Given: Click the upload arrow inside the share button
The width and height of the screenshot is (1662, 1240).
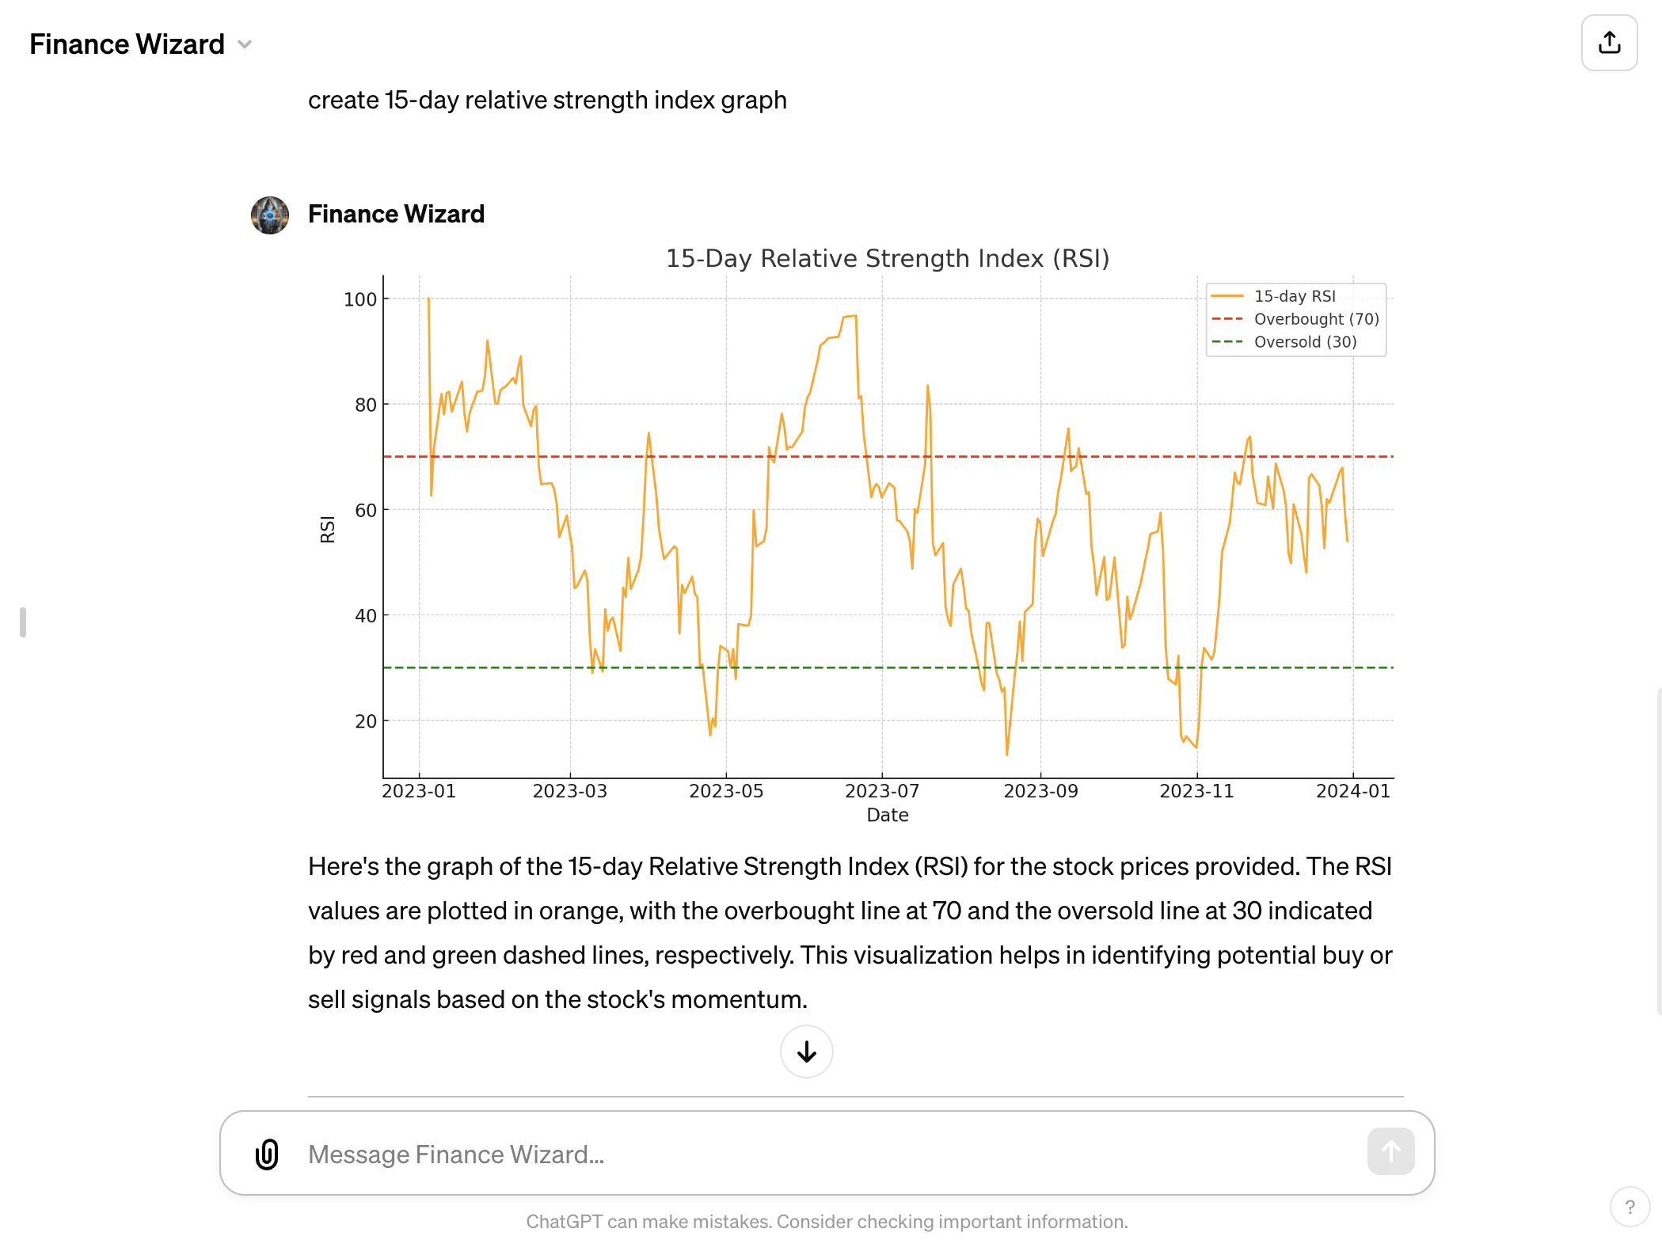Looking at the screenshot, I should click(x=1608, y=43).
